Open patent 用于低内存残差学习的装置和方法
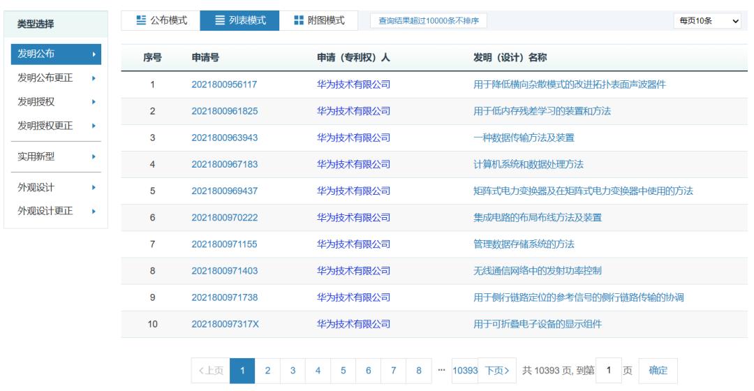The height and width of the screenshot is (391, 754). 542,111
